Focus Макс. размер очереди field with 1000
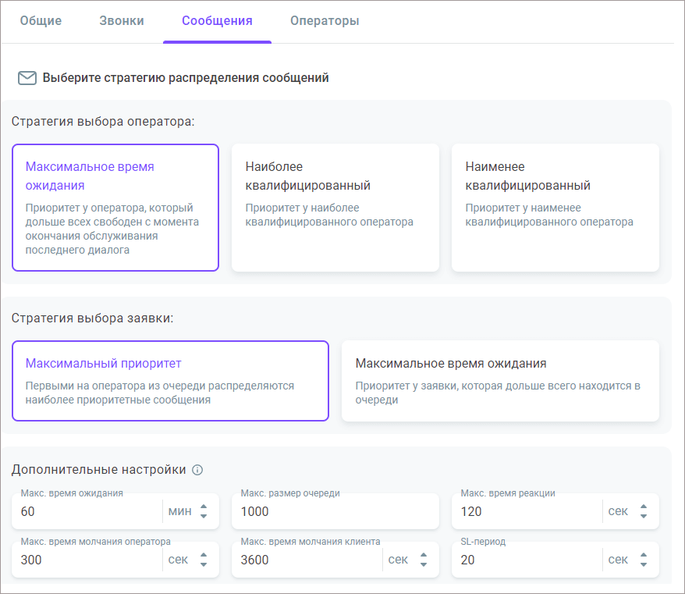 (335, 511)
